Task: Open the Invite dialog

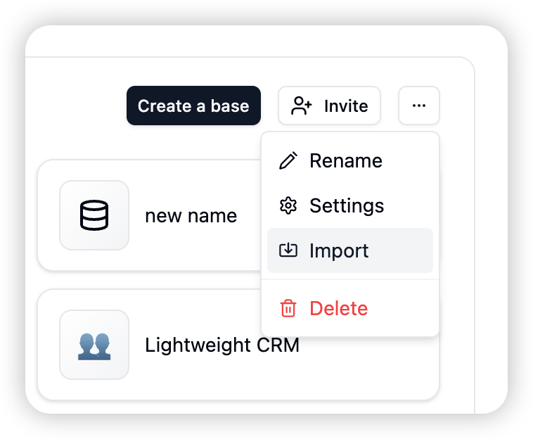Action: [x=329, y=106]
